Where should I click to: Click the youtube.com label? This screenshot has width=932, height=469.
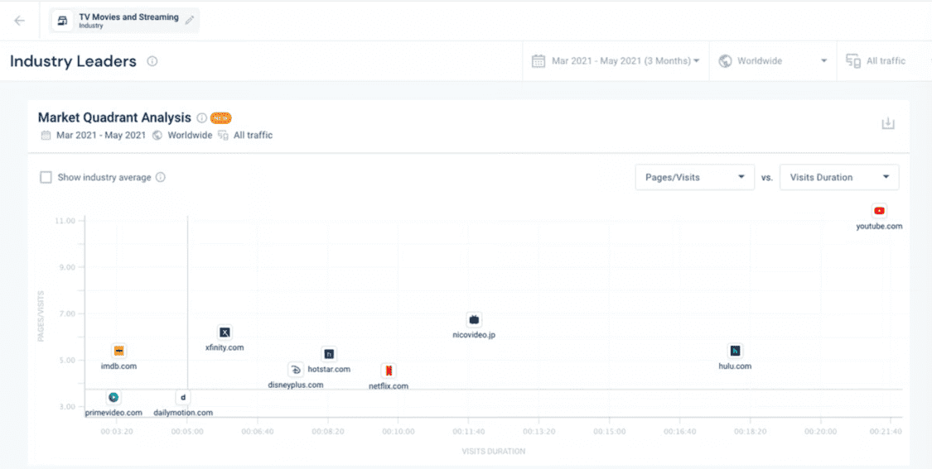coord(879,226)
